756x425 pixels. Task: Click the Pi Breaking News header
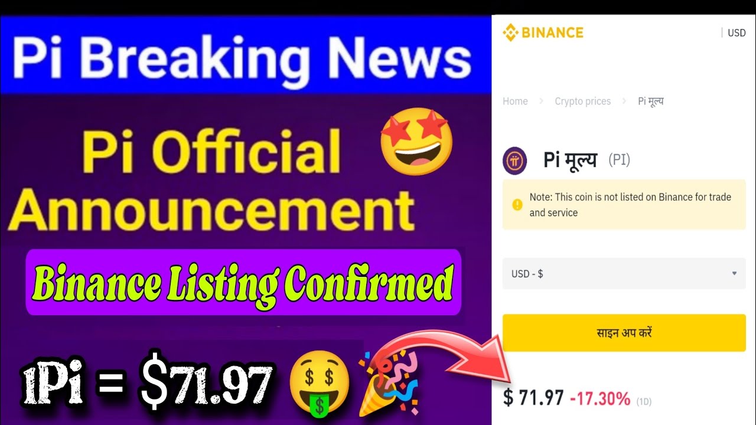pyautogui.click(x=242, y=58)
